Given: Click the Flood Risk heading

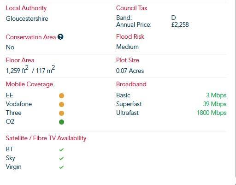Looking at the screenshot, I should 130,36.
